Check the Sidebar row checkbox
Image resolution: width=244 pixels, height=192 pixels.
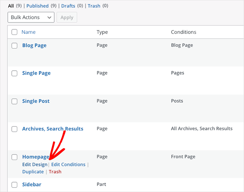pos(14,185)
